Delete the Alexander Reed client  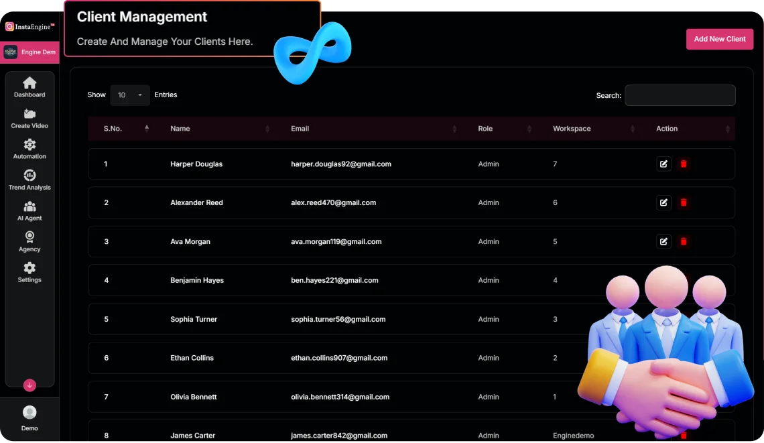(684, 202)
